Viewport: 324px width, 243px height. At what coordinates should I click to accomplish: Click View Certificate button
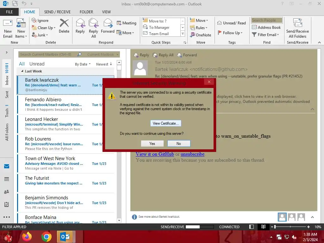tap(166, 123)
